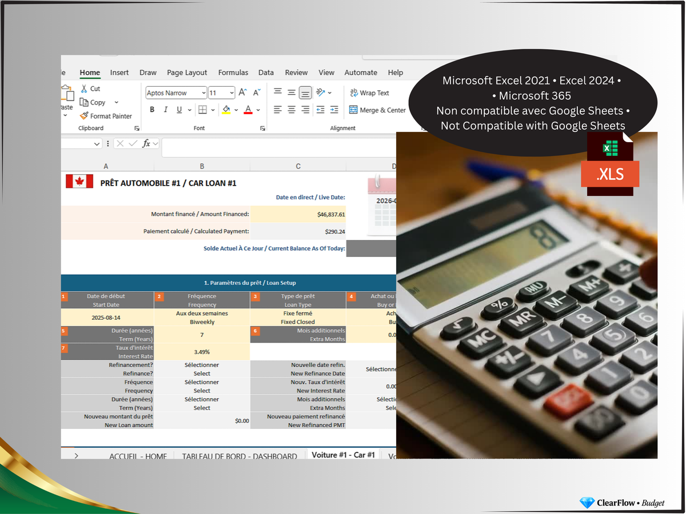
Task: Click the Copy button in Clipboard
Action: 93,102
